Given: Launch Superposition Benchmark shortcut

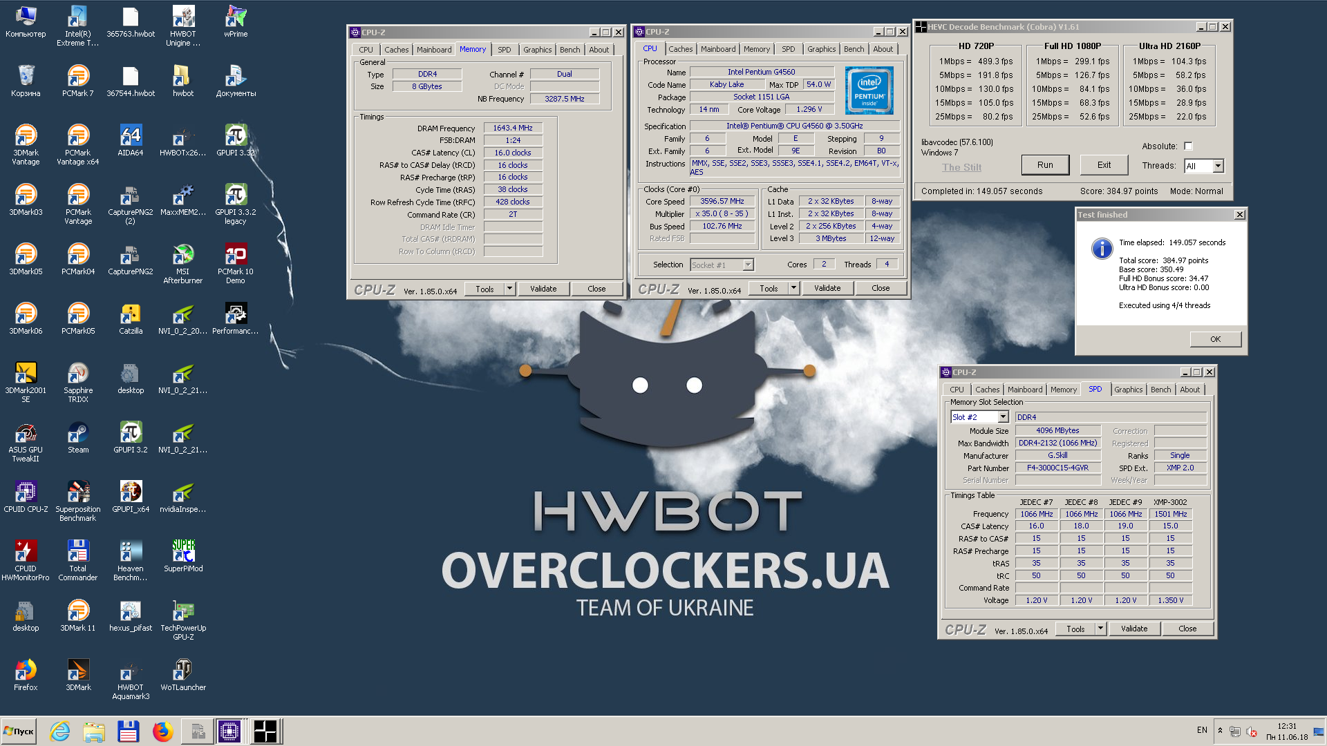Looking at the screenshot, I should (x=78, y=501).
